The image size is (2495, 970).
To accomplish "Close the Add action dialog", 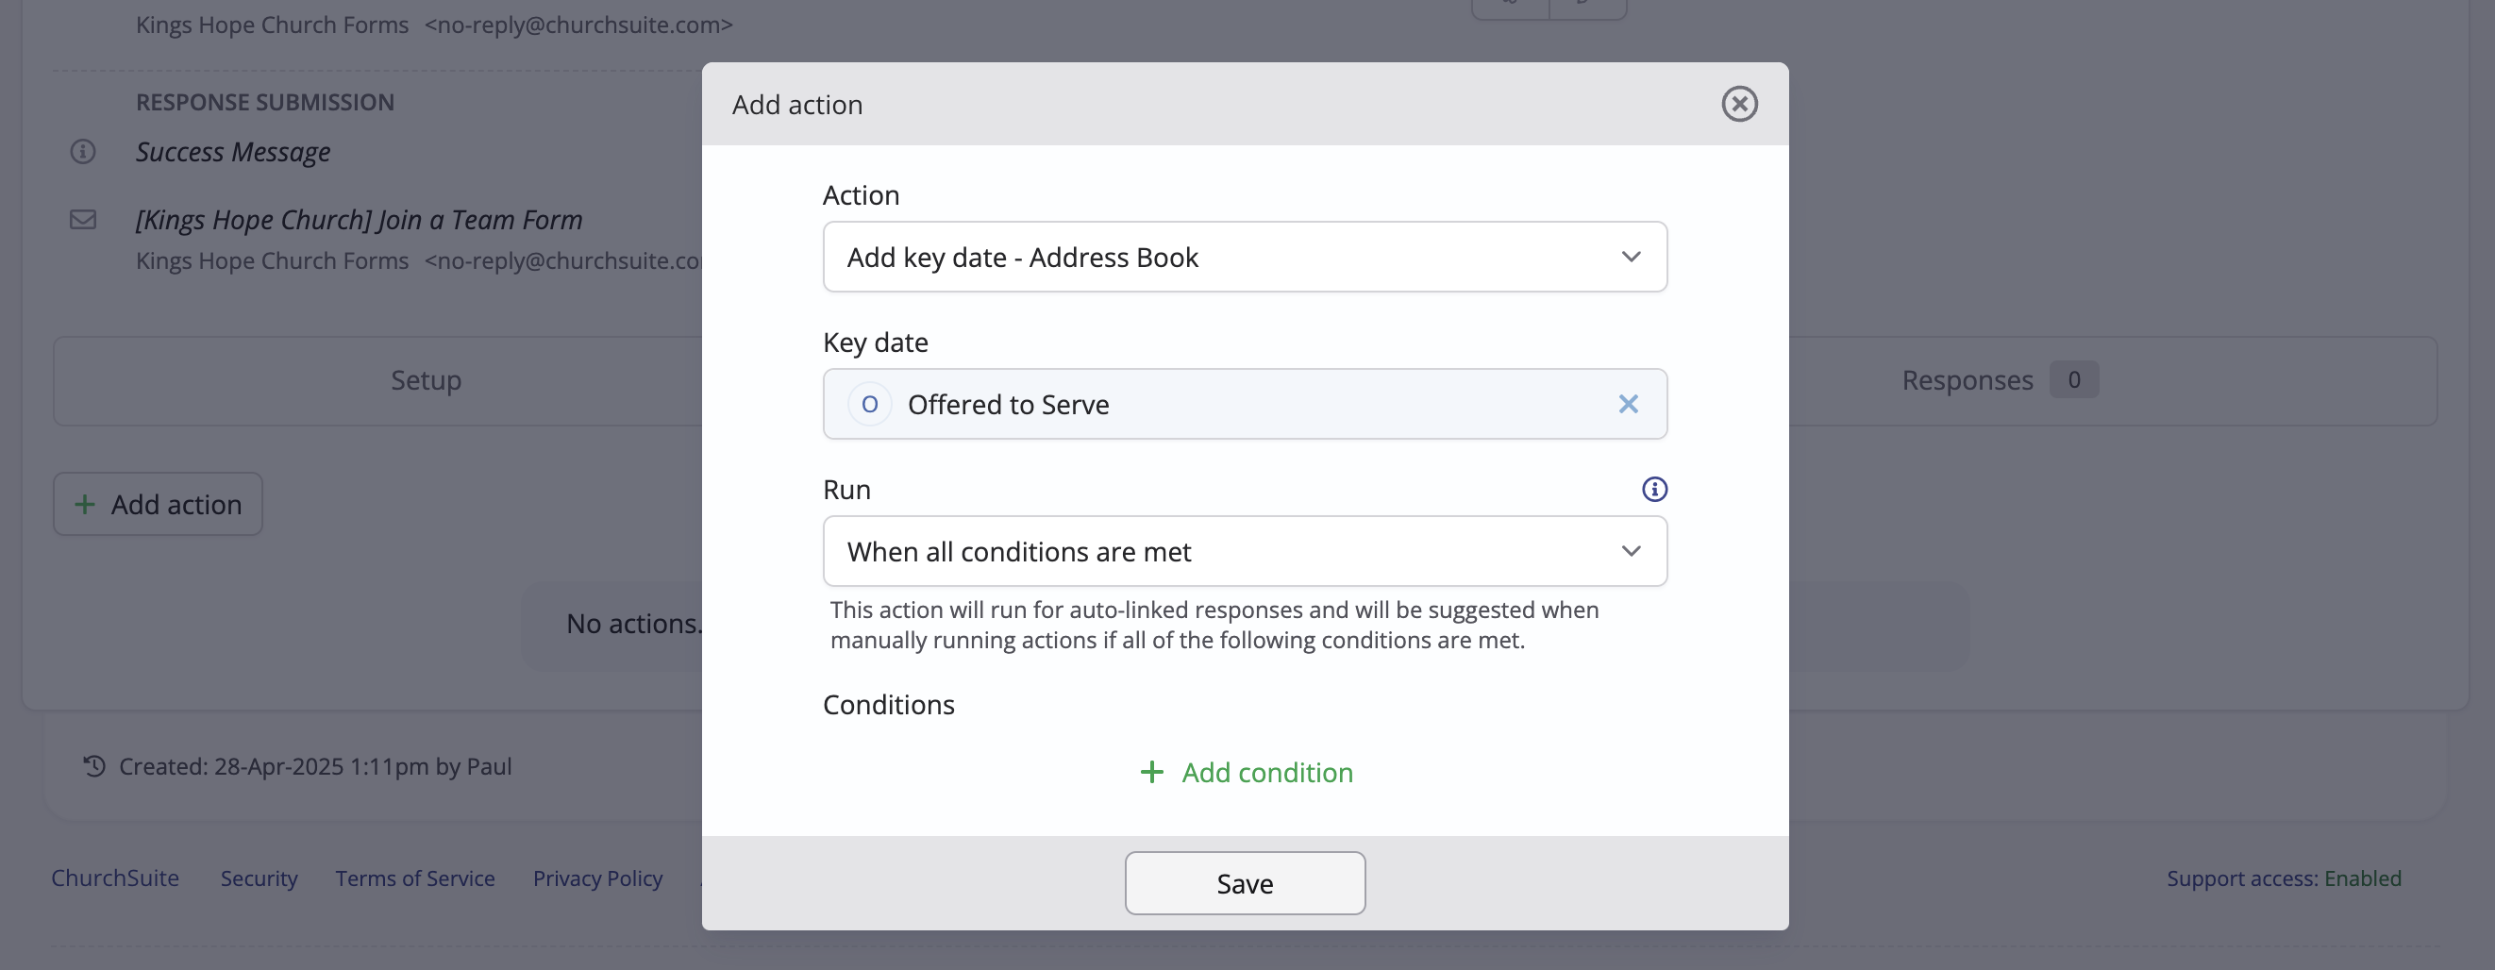I will tap(1738, 104).
